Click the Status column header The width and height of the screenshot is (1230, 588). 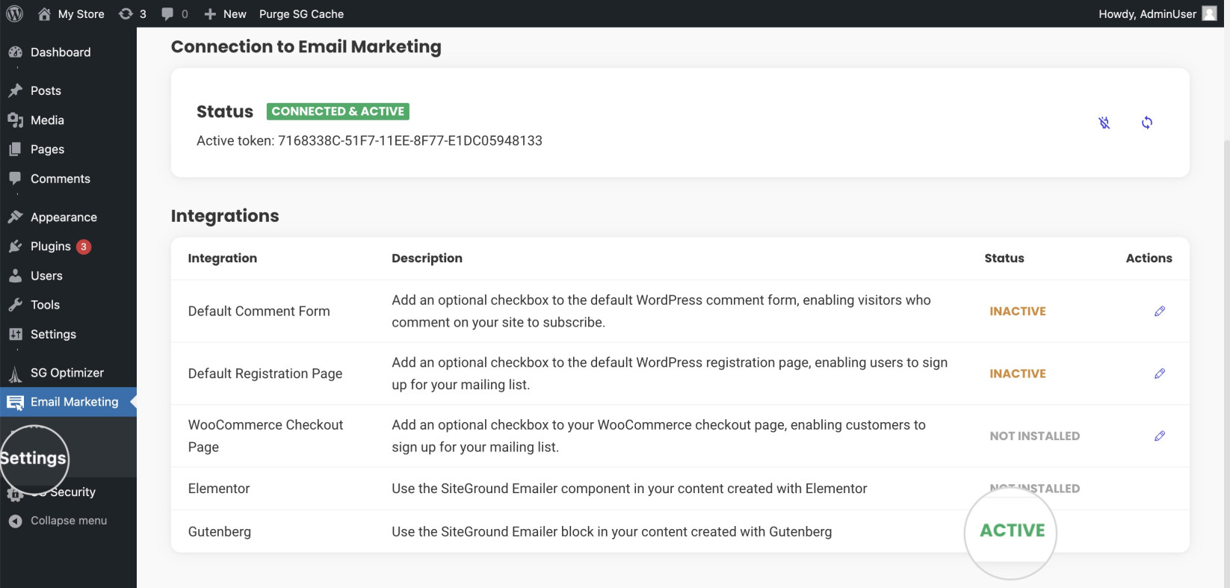point(1004,258)
